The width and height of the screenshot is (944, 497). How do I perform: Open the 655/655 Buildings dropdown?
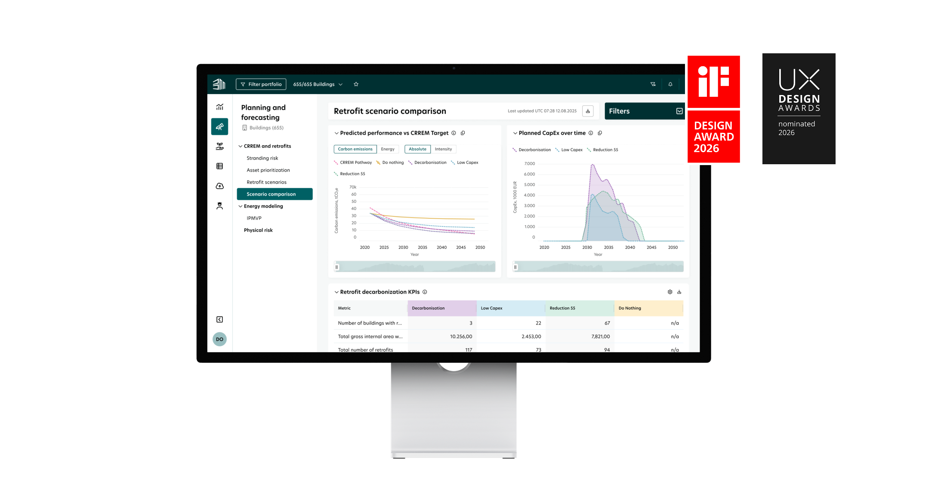click(318, 84)
